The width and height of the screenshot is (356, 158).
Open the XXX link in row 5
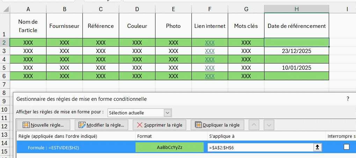(210, 68)
